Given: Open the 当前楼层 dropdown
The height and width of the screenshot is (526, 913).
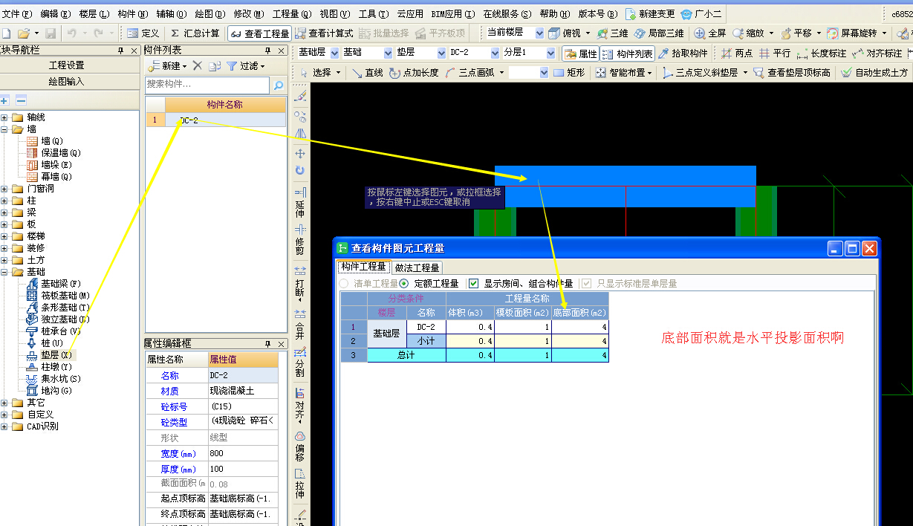Looking at the screenshot, I should 539,33.
